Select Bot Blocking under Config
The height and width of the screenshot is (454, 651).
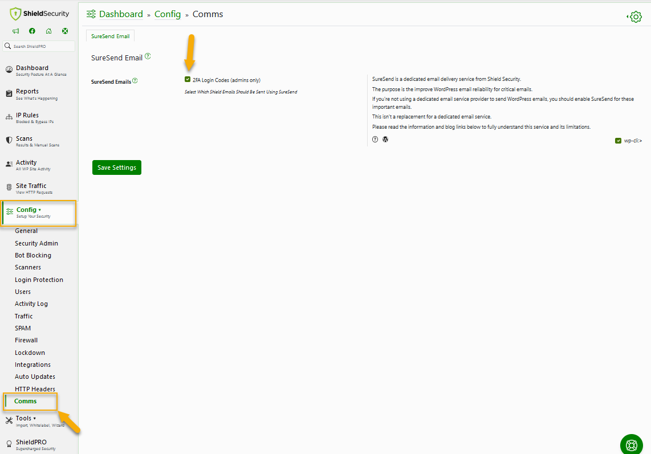pos(33,255)
